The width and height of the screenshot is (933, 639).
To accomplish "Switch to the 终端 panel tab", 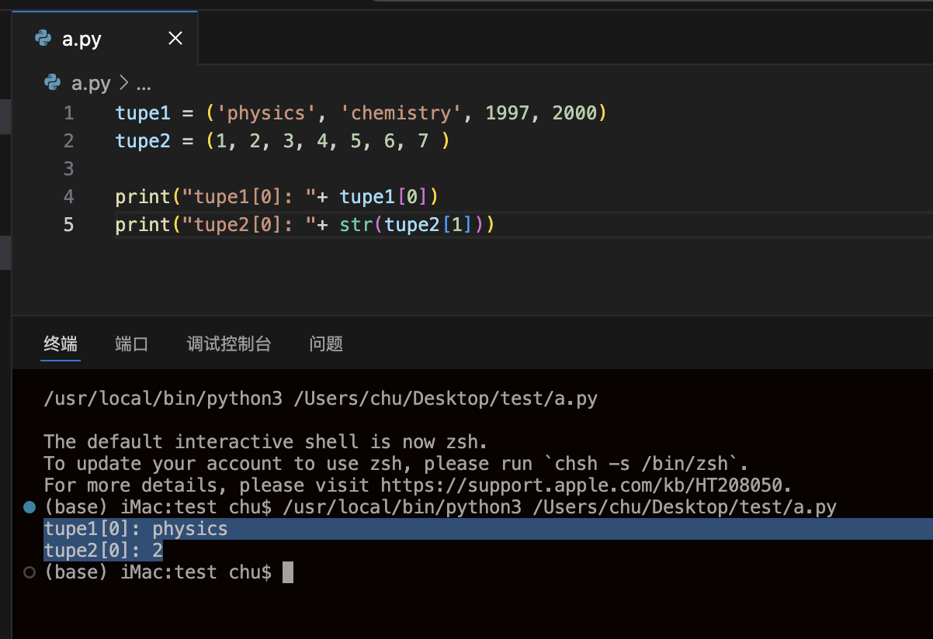I will pos(61,344).
